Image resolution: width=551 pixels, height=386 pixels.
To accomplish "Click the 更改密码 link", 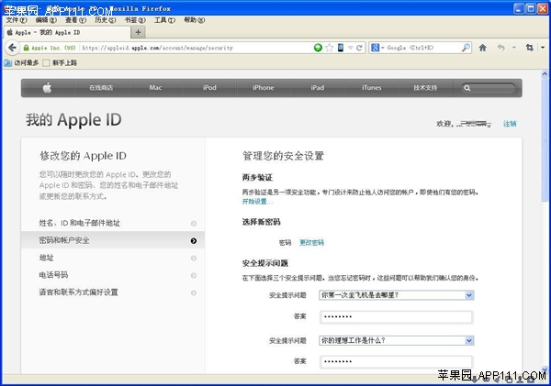I will pos(311,243).
